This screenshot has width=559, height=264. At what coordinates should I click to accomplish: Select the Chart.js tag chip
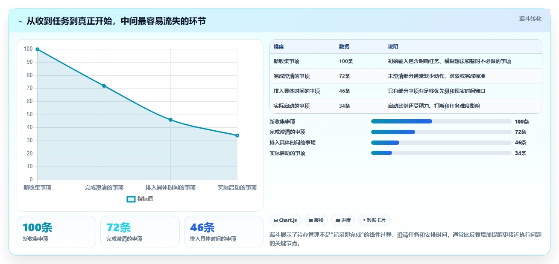(x=285, y=220)
